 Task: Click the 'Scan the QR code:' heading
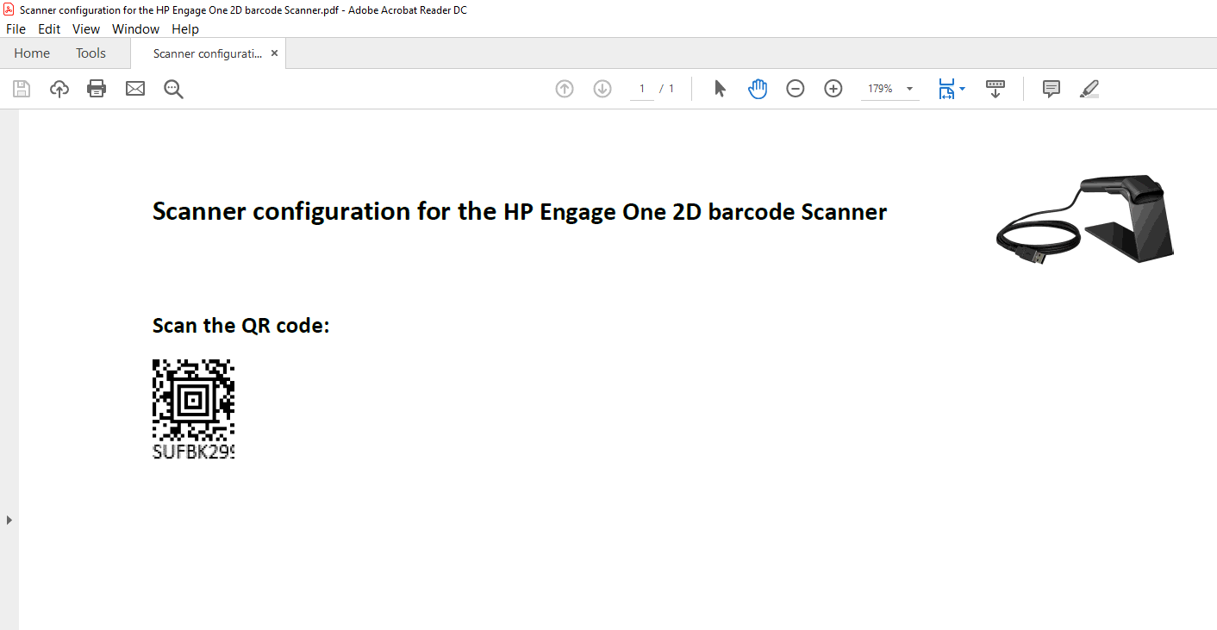point(241,326)
